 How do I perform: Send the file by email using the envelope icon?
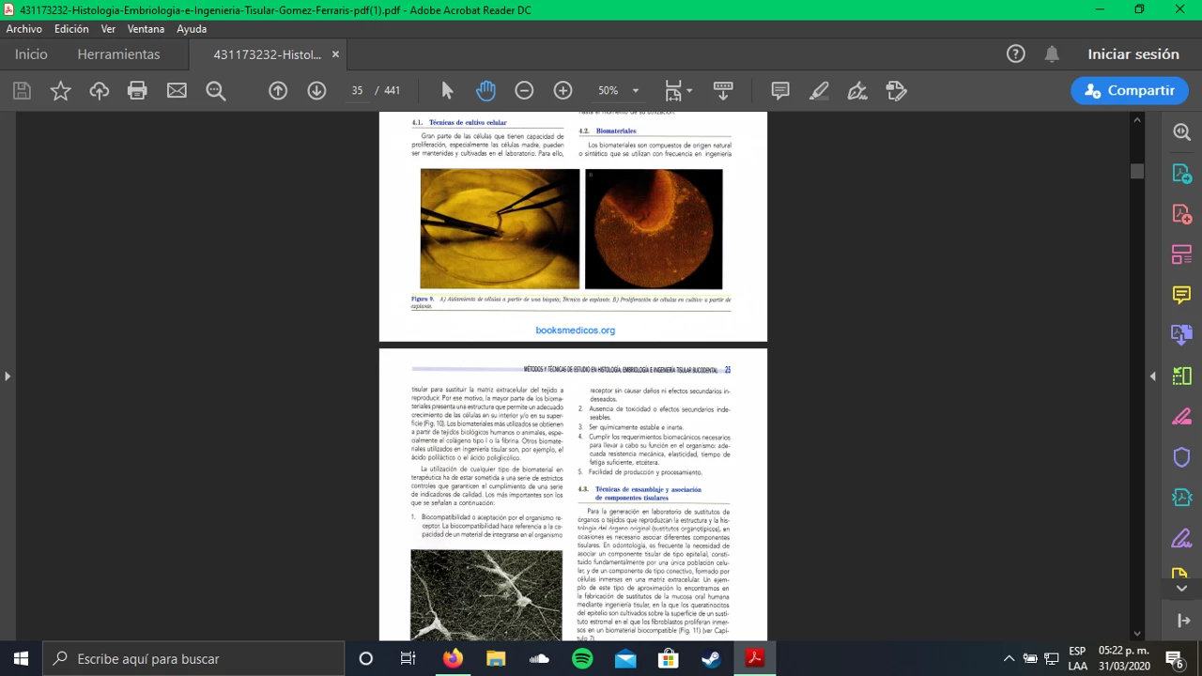click(177, 91)
